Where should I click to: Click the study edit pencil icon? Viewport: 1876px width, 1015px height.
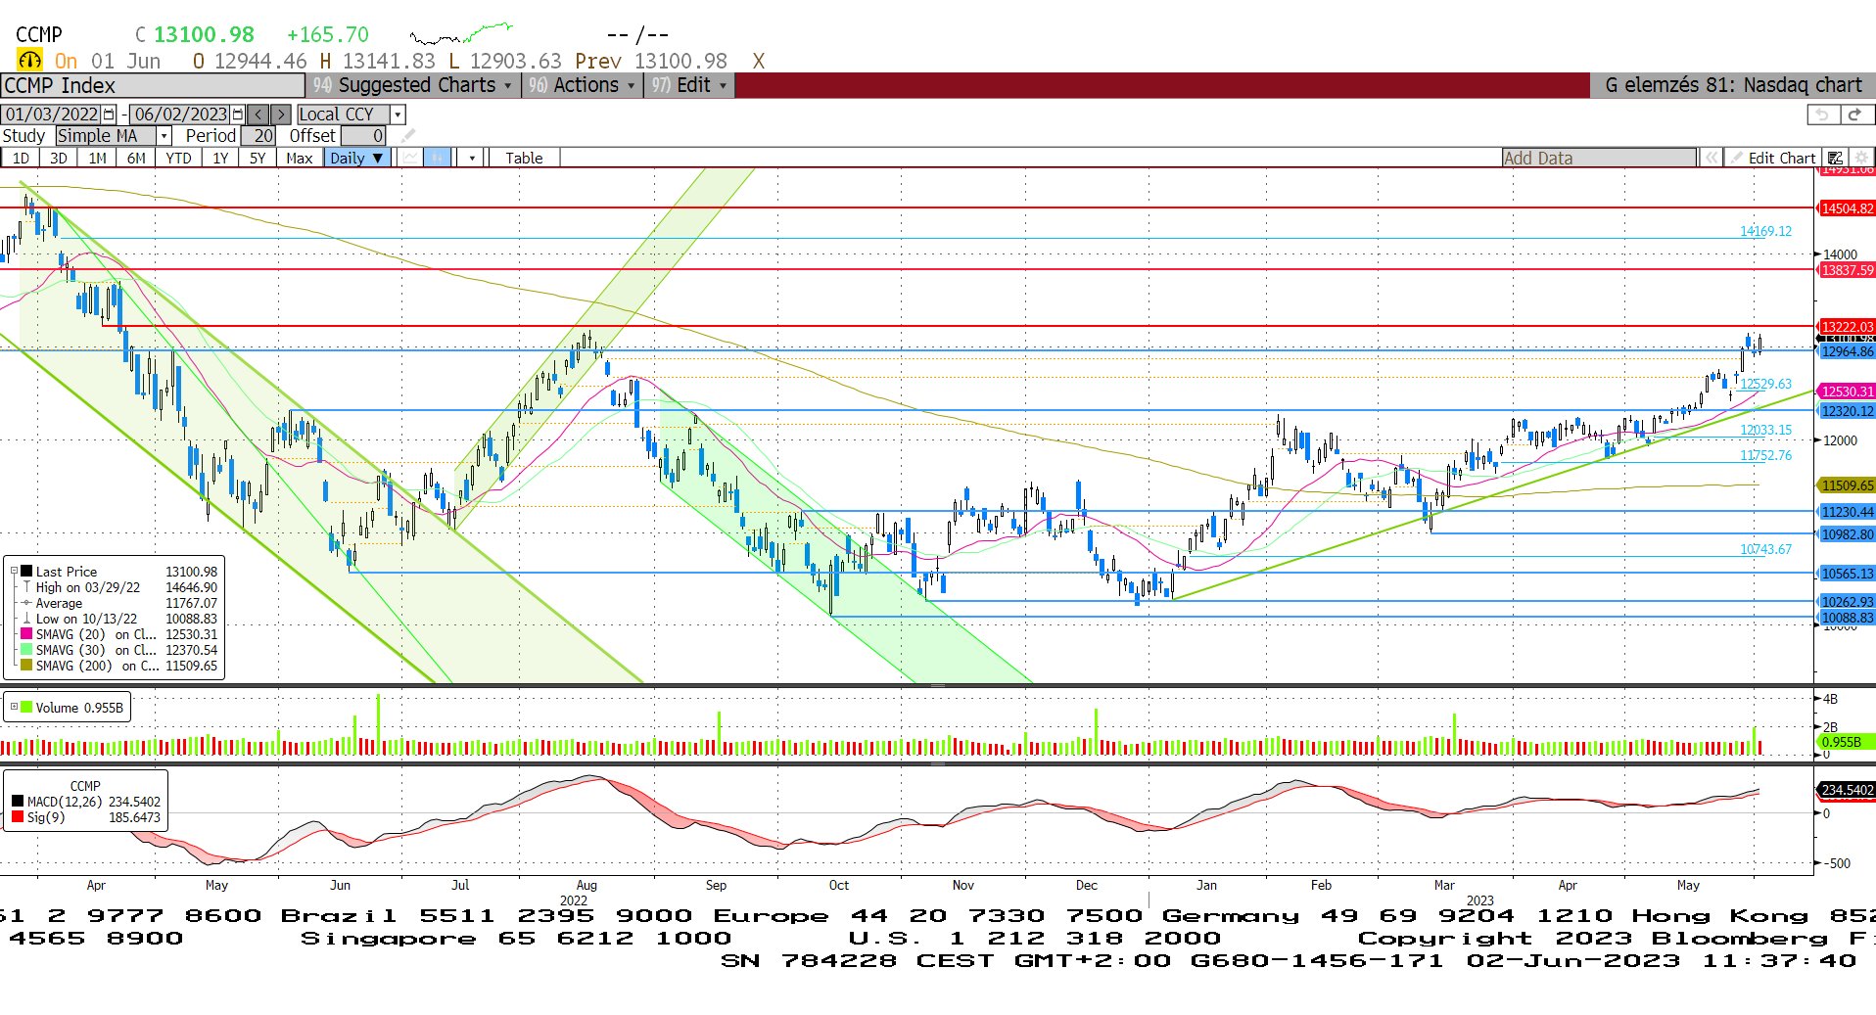click(x=408, y=136)
